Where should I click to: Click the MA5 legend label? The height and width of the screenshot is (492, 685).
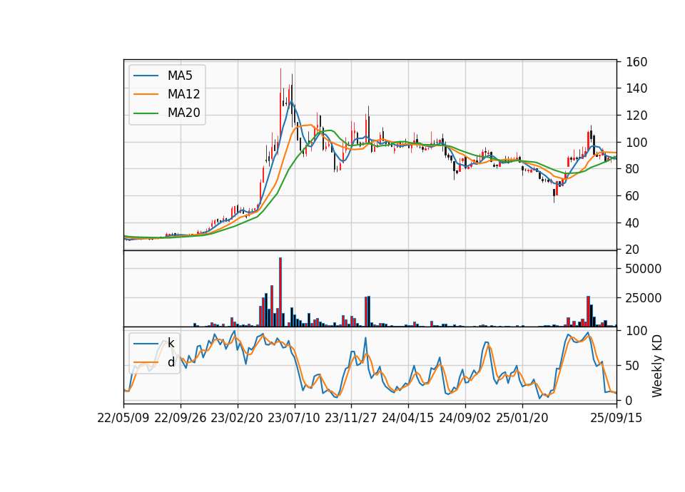point(180,76)
